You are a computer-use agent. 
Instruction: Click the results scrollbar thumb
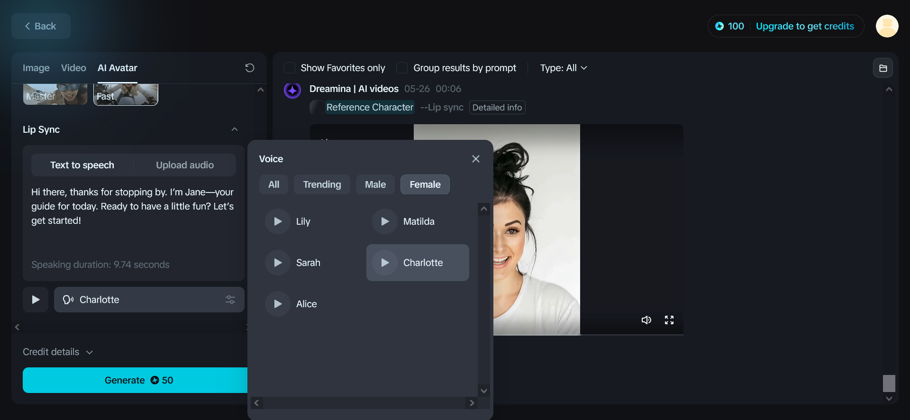tap(889, 383)
